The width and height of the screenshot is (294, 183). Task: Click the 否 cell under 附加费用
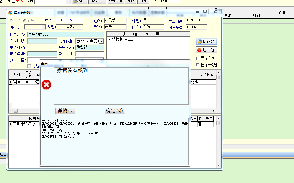point(206,124)
